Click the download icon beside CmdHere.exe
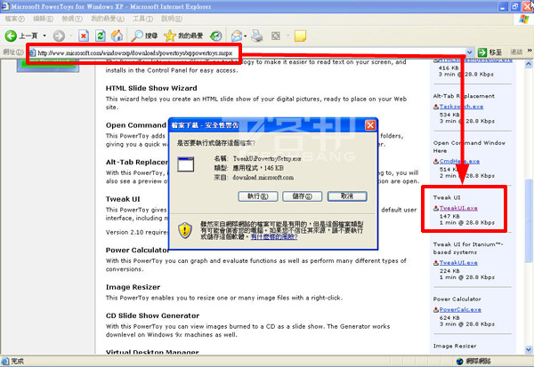The height and width of the screenshot is (367, 534). 436,161
